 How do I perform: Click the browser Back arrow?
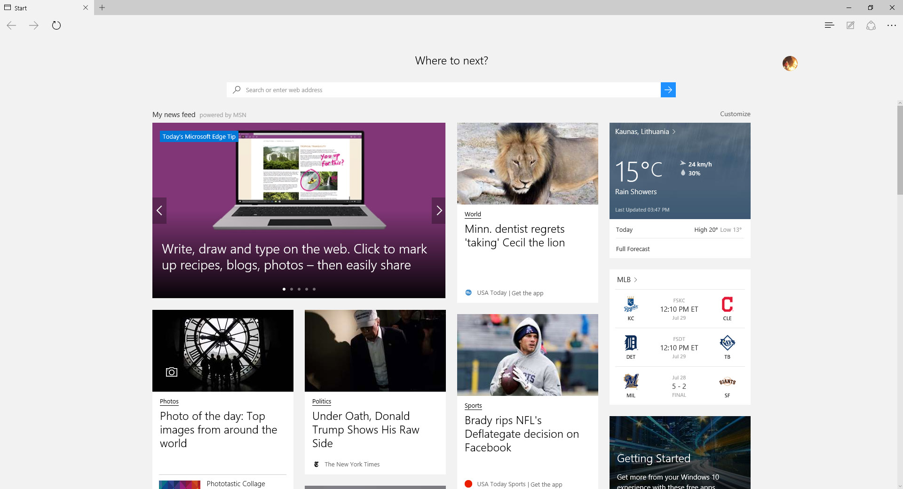point(12,25)
